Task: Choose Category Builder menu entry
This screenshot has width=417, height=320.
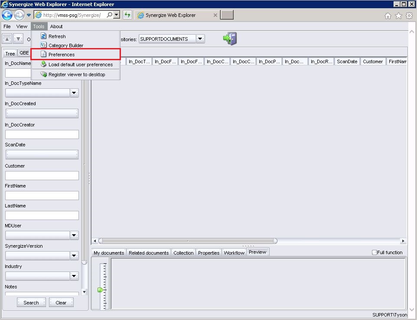Action: point(75,45)
